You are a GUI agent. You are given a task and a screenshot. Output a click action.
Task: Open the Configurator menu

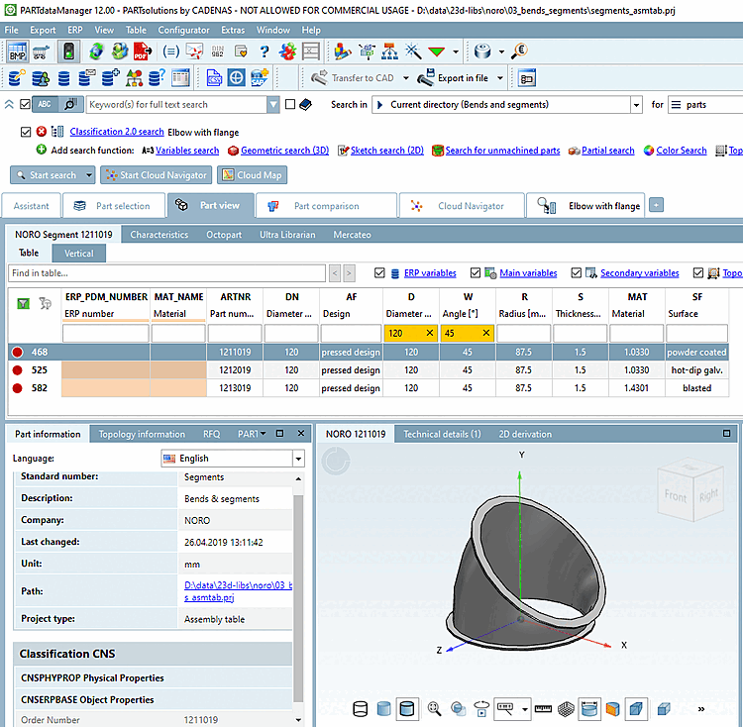click(x=183, y=30)
